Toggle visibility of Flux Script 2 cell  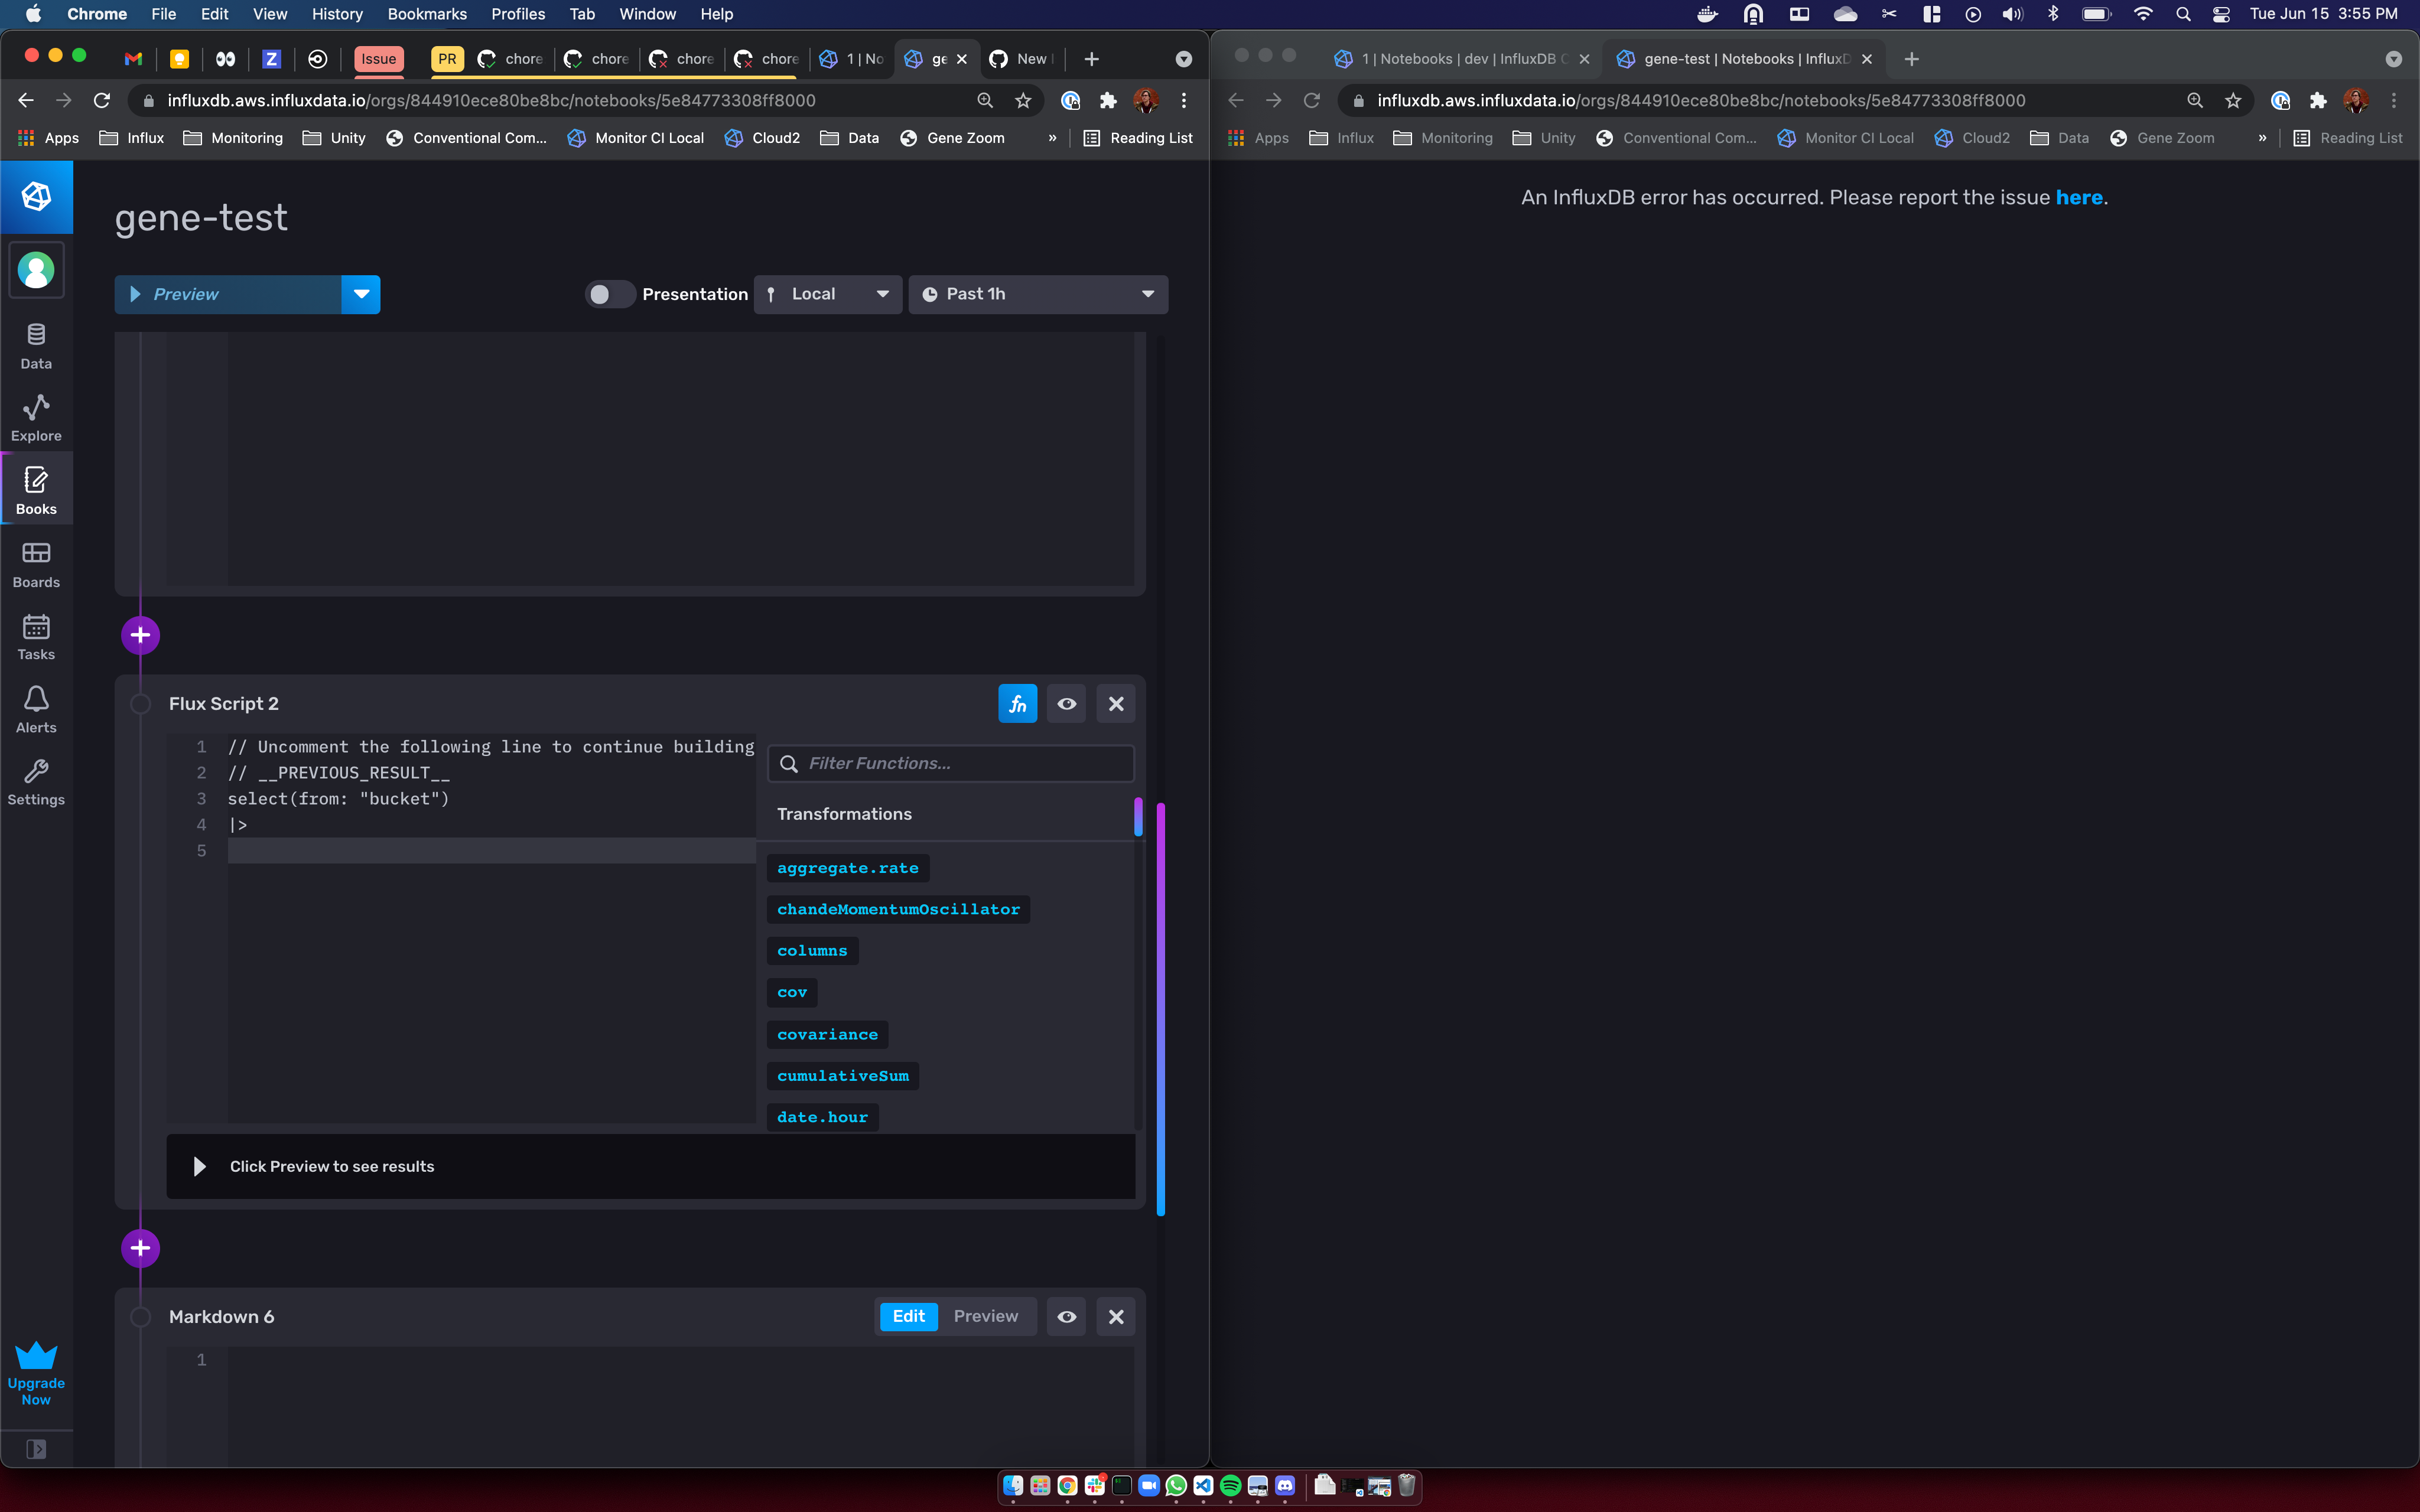pyautogui.click(x=1067, y=704)
